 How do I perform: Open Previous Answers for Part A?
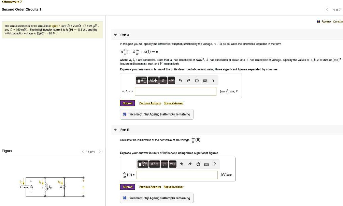tap(149, 103)
